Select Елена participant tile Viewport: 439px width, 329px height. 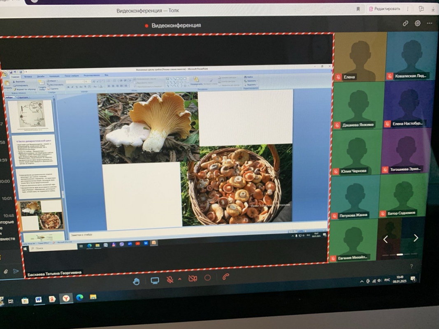coord(360,57)
